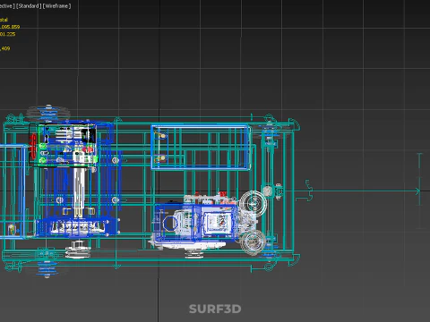The height and width of the screenshot is (322, 430).
Task: Click the green round button on control panel
Action: (42, 146)
